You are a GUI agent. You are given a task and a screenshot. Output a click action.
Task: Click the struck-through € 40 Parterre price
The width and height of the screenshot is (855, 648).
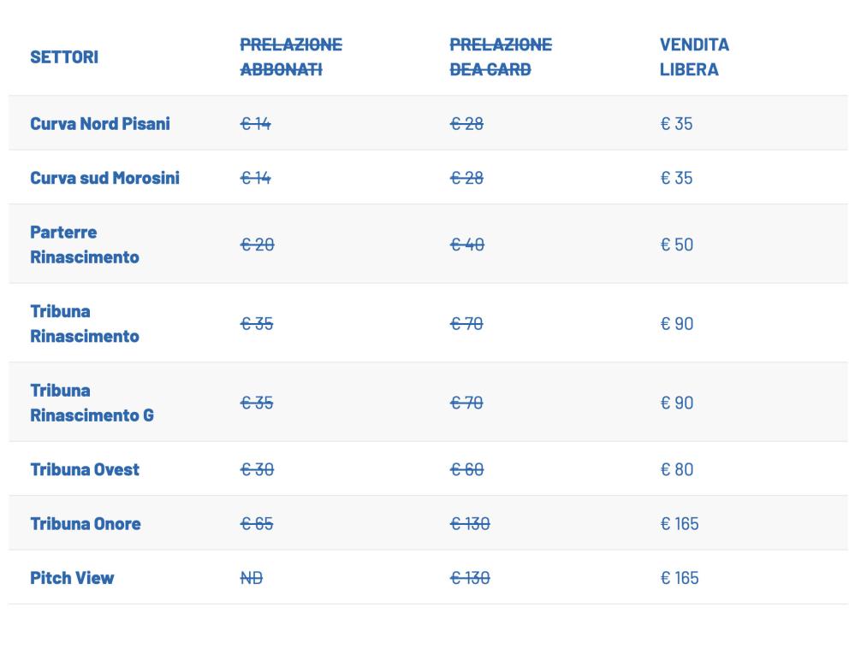click(466, 244)
